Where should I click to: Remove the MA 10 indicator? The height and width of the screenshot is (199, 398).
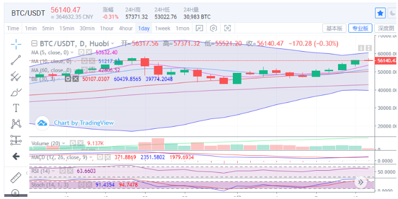[x=92, y=61]
